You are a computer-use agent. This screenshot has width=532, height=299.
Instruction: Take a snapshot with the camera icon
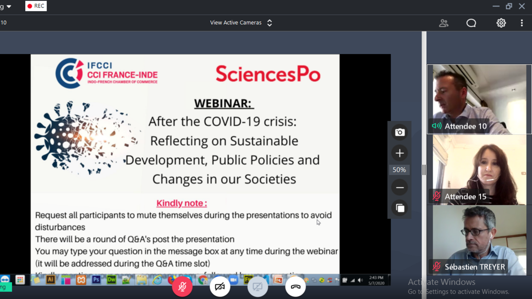(399, 132)
